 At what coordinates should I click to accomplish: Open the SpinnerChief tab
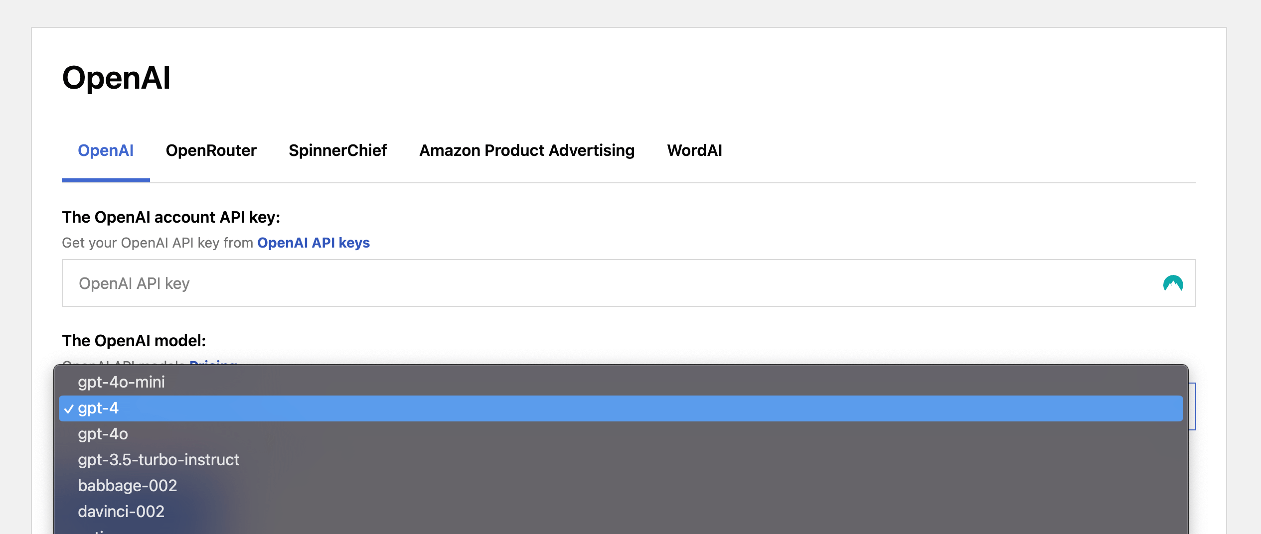(337, 150)
